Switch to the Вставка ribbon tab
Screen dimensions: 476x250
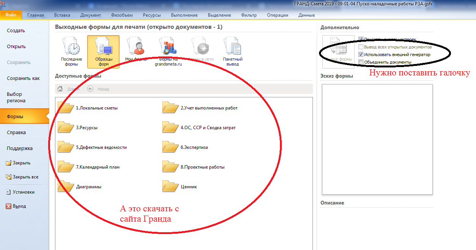pos(62,15)
